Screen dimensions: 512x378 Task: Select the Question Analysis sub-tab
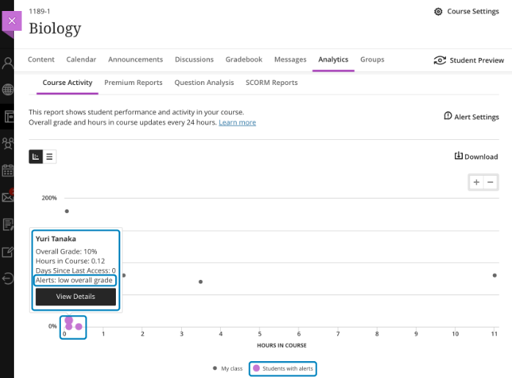point(204,83)
